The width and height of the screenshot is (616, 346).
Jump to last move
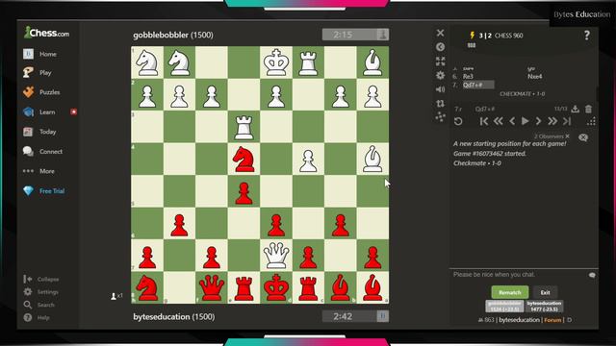point(567,121)
